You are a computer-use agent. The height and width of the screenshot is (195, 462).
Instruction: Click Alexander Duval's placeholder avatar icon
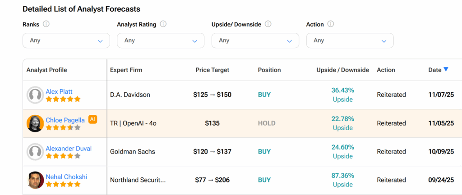tap(35, 152)
